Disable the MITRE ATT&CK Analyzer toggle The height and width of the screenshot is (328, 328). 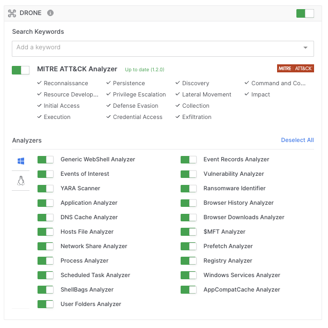tap(21, 70)
